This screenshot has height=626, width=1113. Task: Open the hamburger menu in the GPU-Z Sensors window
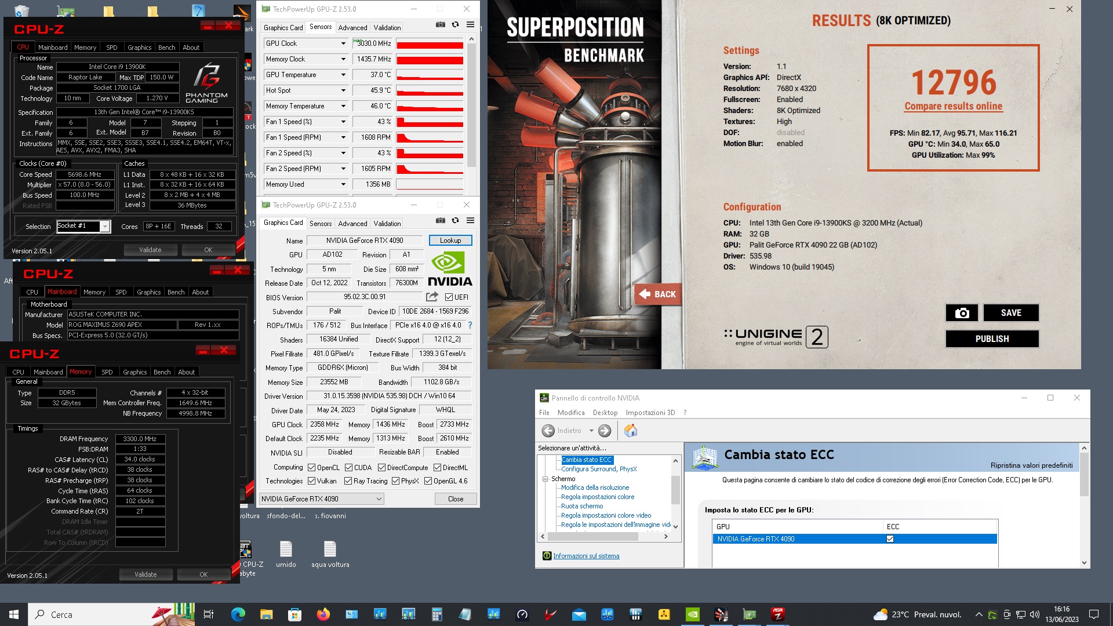[x=470, y=24]
